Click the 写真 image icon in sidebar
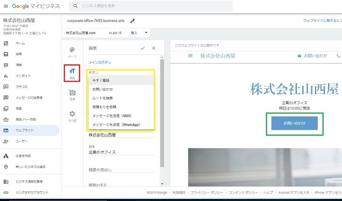This screenshot has height=201, width=342. pos(6,109)
